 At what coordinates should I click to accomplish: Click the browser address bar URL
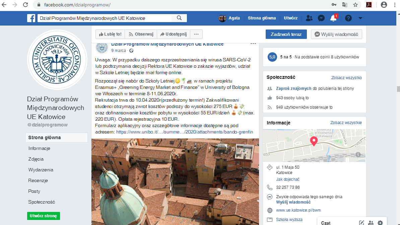tap(77, 5)
